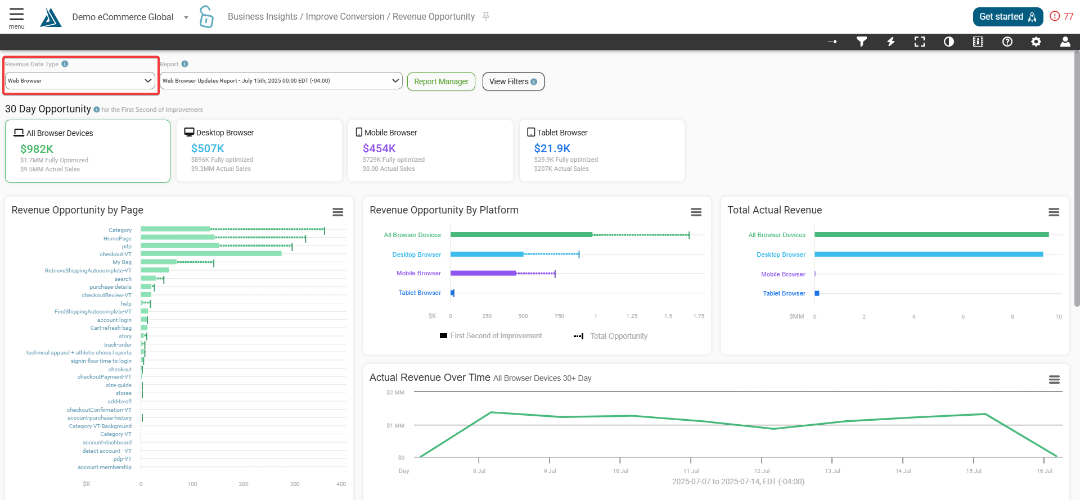Click First Second of Improvement legend swatch
Viewport: 1080px width, 500px height.
click(443, 336)
